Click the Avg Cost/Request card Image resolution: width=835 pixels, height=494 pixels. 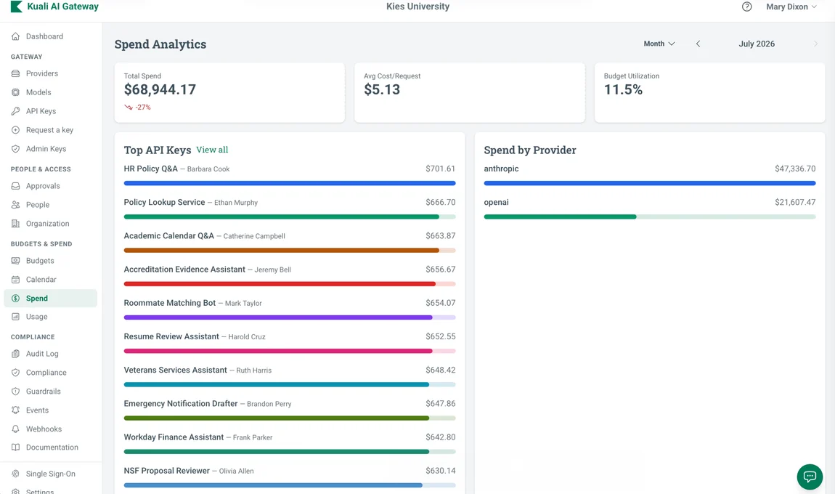point(470,93)
